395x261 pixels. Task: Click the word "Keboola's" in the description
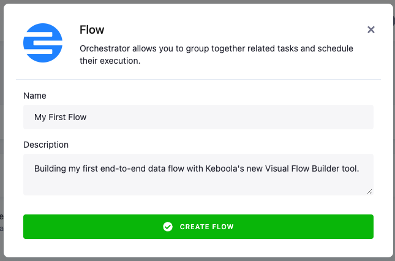point(230,168)
